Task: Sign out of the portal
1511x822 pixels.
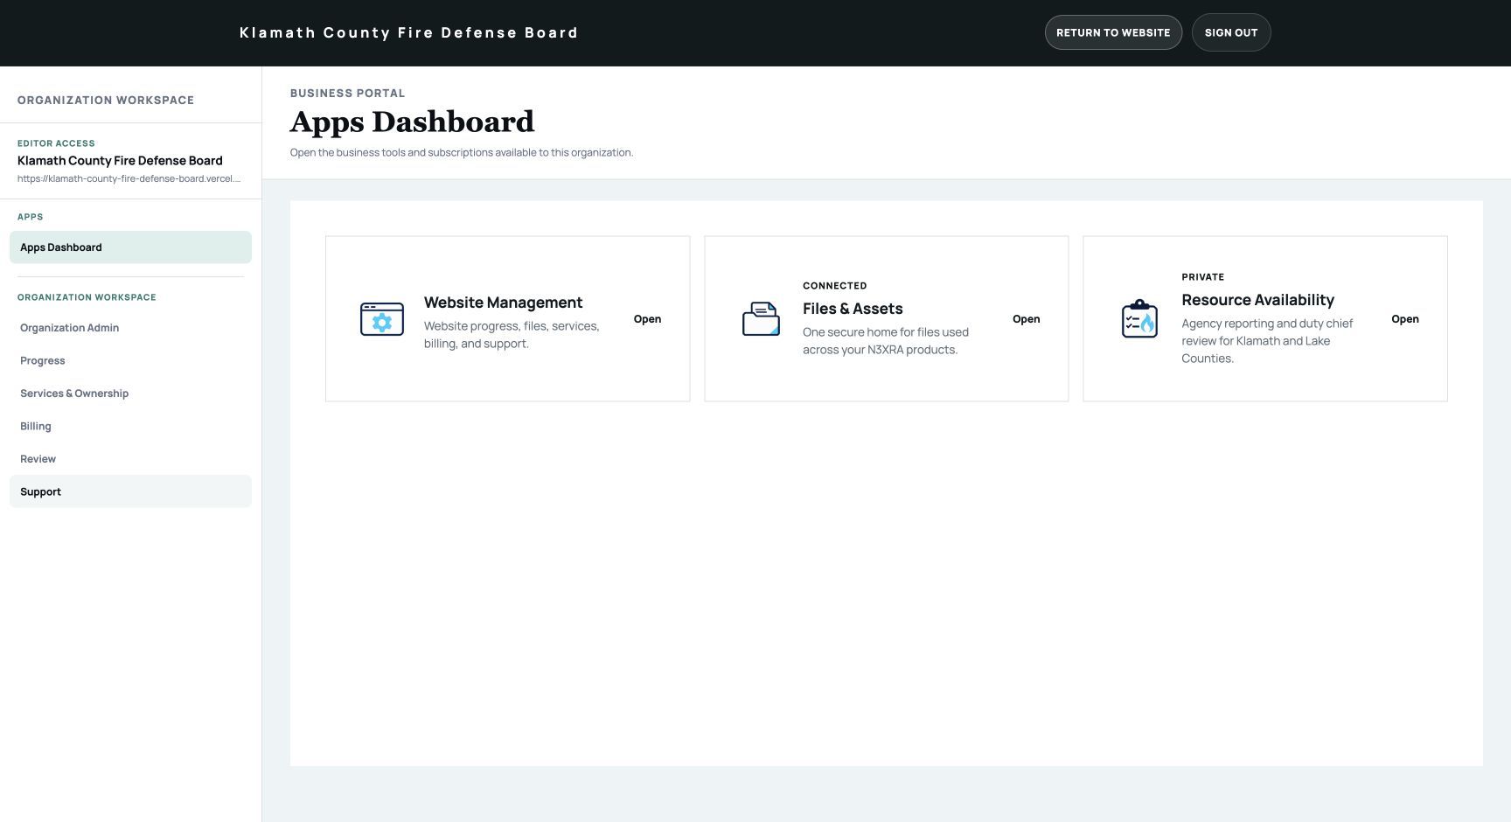Action: (1231, 32)
